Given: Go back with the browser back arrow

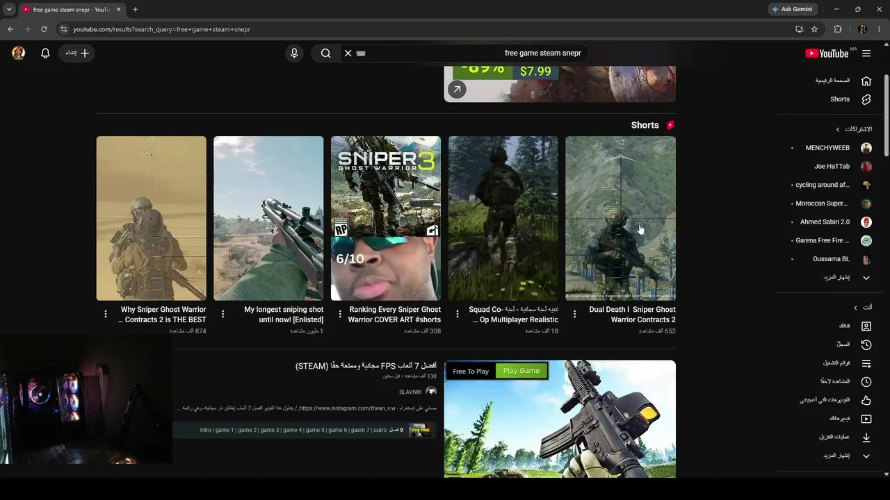Looking at the screenshot, I should click(10, 29).
